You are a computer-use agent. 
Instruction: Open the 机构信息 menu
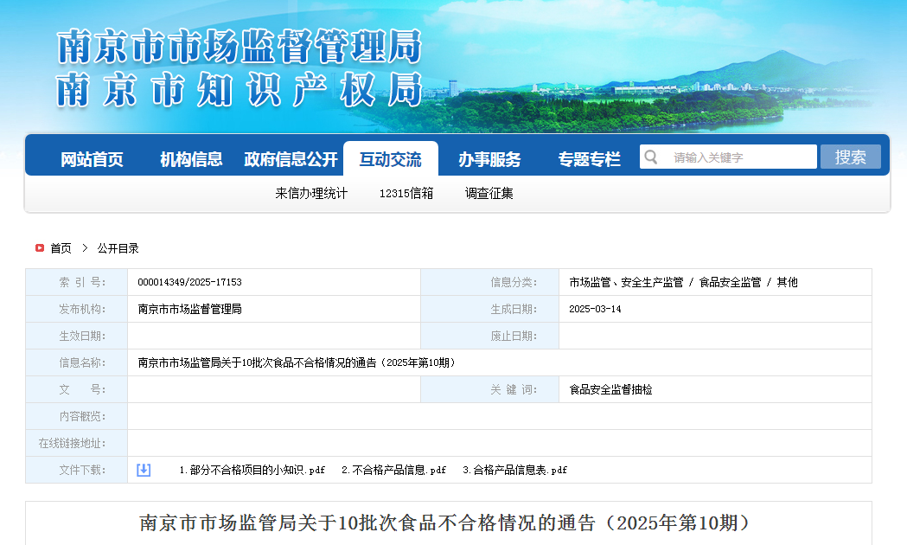(191, 159)
